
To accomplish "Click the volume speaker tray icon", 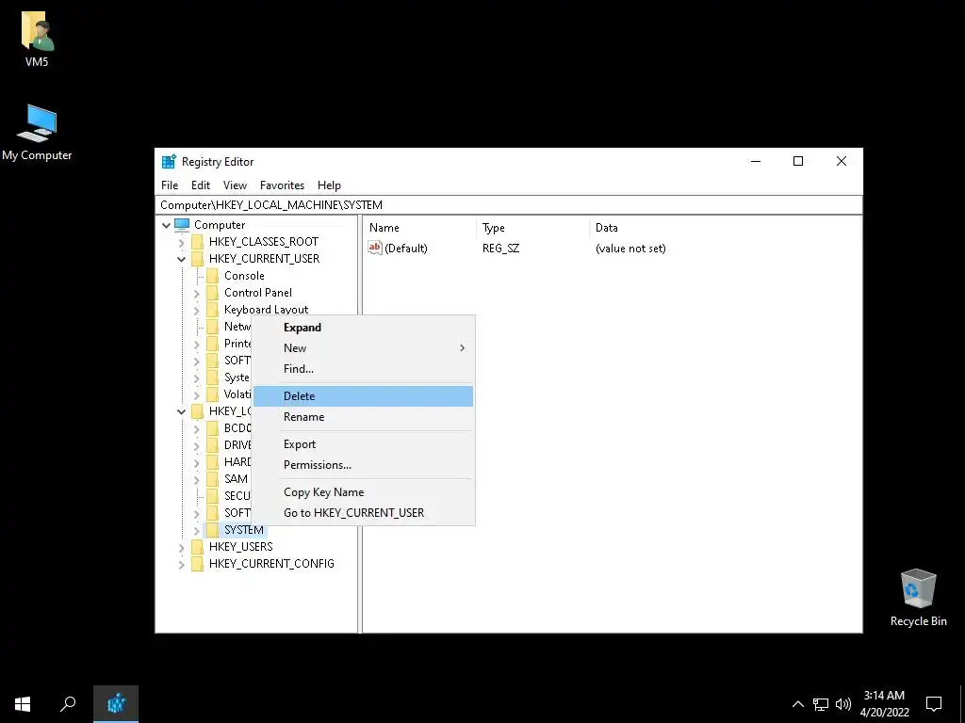I will (843, 704).
